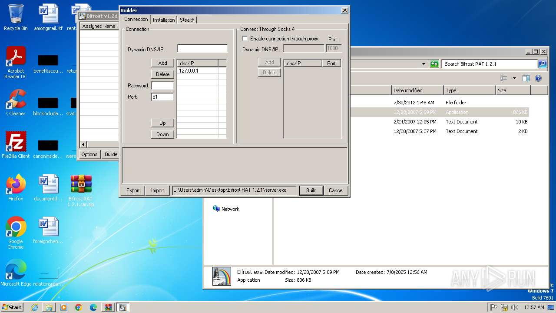Viewport: 556px width, 313px height.
Task: Open amongmail.rtf document icon
Action: tap(48, 17)
